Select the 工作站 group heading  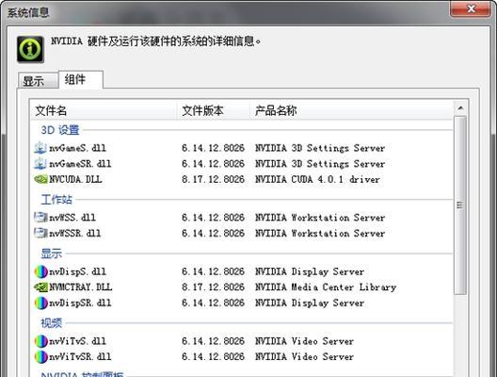(56, 200)
